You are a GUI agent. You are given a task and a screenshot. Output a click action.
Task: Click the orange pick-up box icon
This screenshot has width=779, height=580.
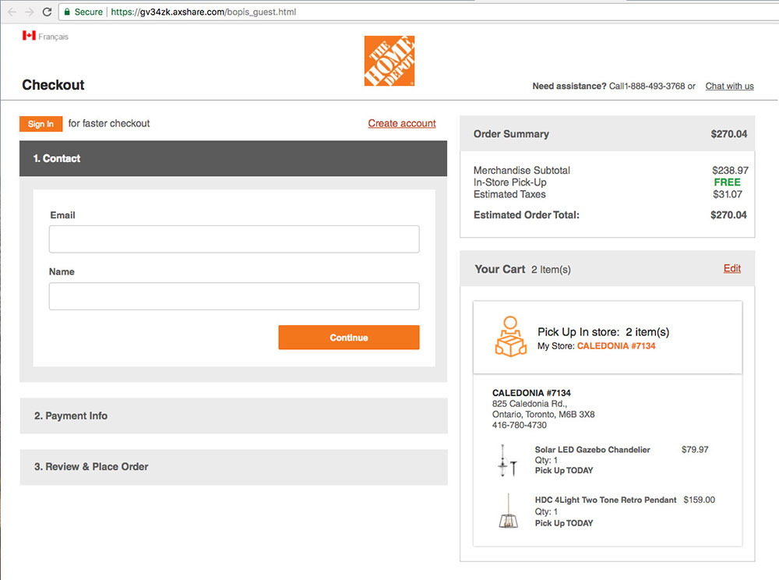click(x=510, y=337)
